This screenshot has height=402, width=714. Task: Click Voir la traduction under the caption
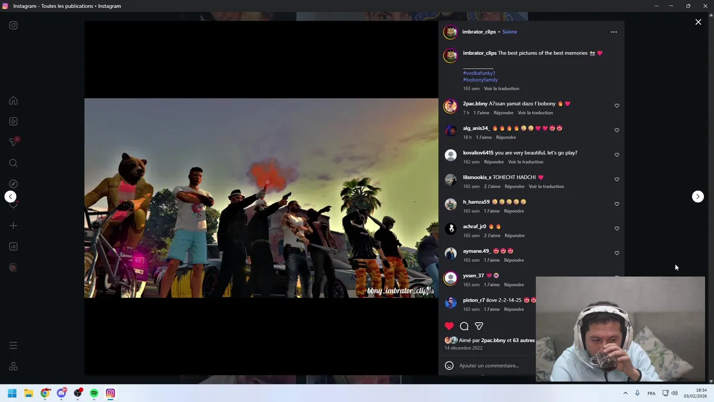[501, 89]
